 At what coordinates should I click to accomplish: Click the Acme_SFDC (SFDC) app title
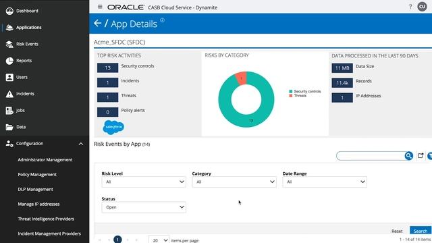pyautogui.click(x=119, y=42)
